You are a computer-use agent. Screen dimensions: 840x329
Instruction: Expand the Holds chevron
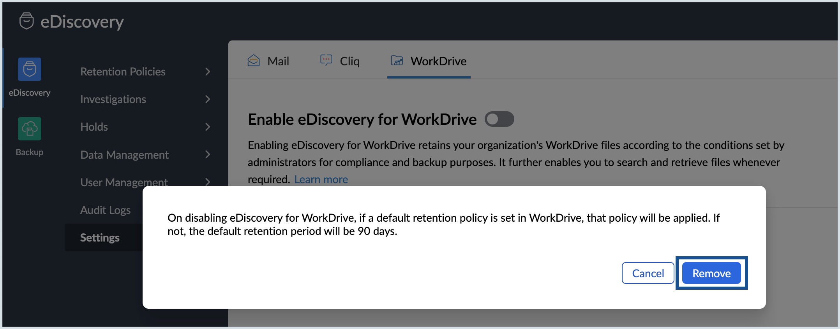point(208,127)
